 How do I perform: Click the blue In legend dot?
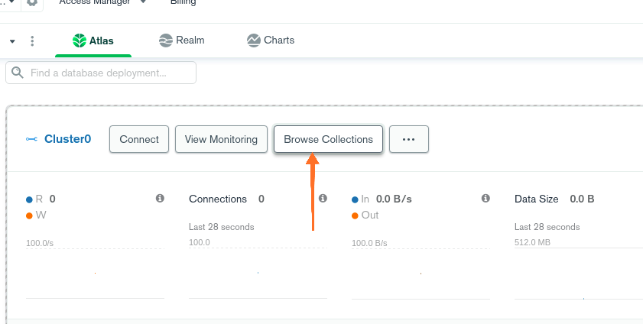[355, 200]
